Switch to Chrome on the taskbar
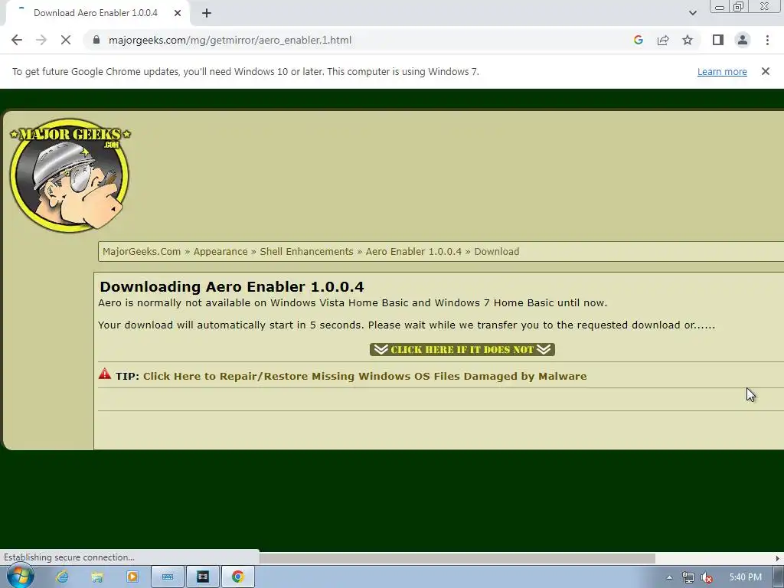784x588 pixels. coord(238,577)
